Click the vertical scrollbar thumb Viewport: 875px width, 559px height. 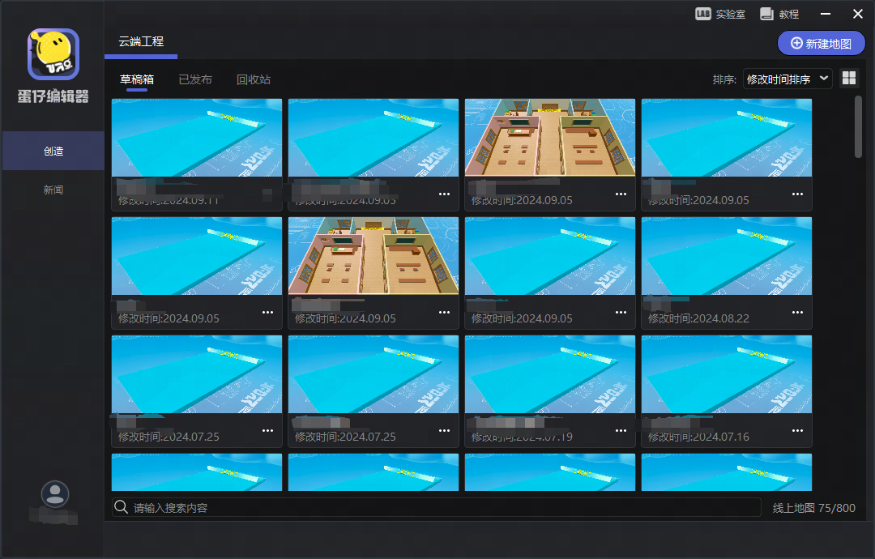[x=859, y=126]
